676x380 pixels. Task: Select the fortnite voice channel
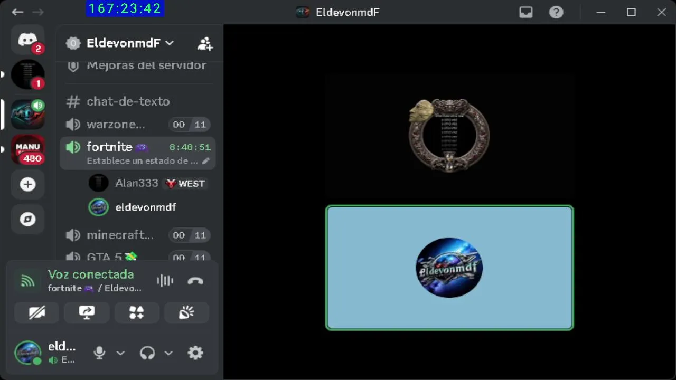click(138, 153)
